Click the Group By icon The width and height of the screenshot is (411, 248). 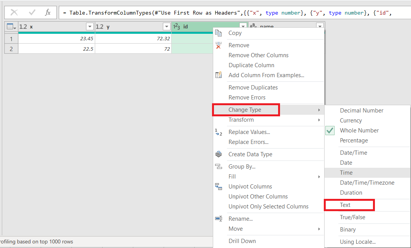(219, 166)
